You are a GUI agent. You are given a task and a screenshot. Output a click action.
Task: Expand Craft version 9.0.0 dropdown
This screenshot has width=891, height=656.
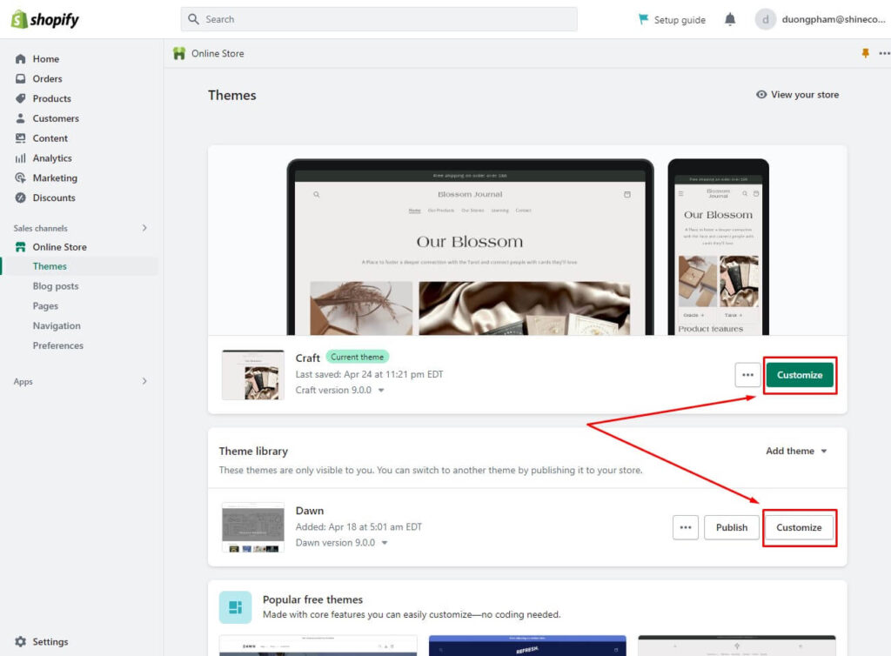click(x=381, y=391)
